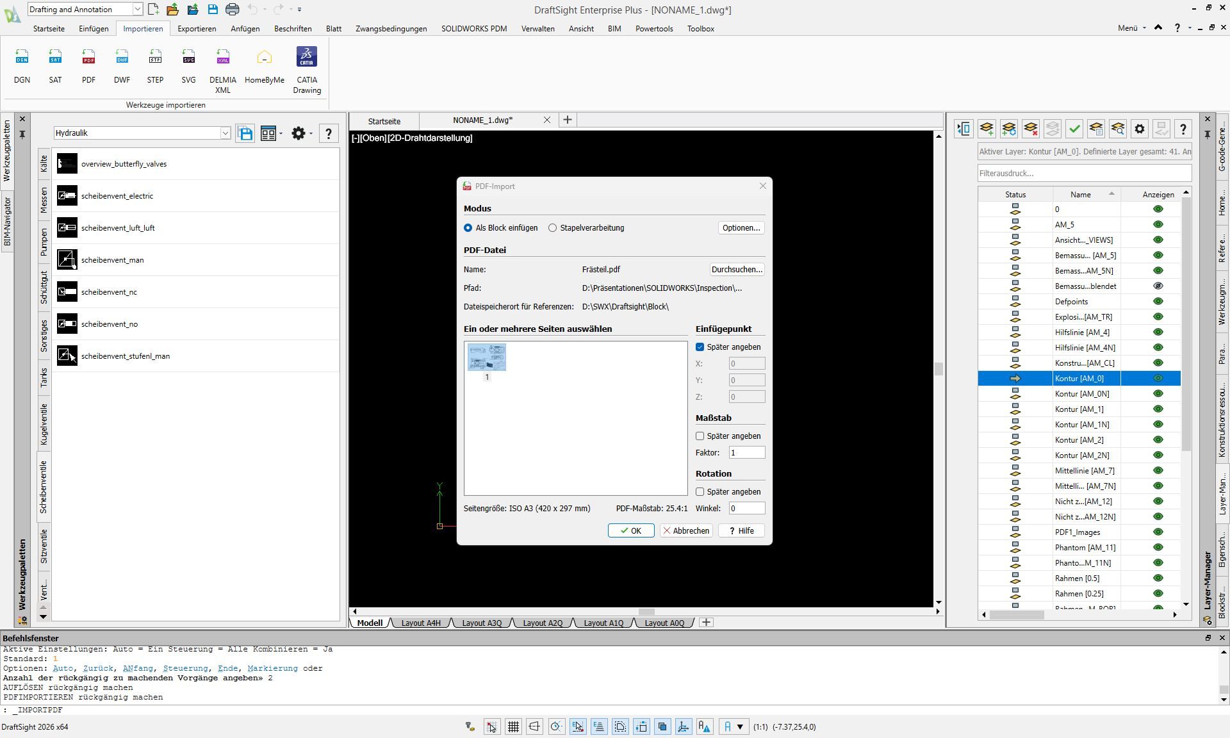1230x738 pixels.
Task: Toggle the grid icon in status bar
Action: click(x=513, y=726)
